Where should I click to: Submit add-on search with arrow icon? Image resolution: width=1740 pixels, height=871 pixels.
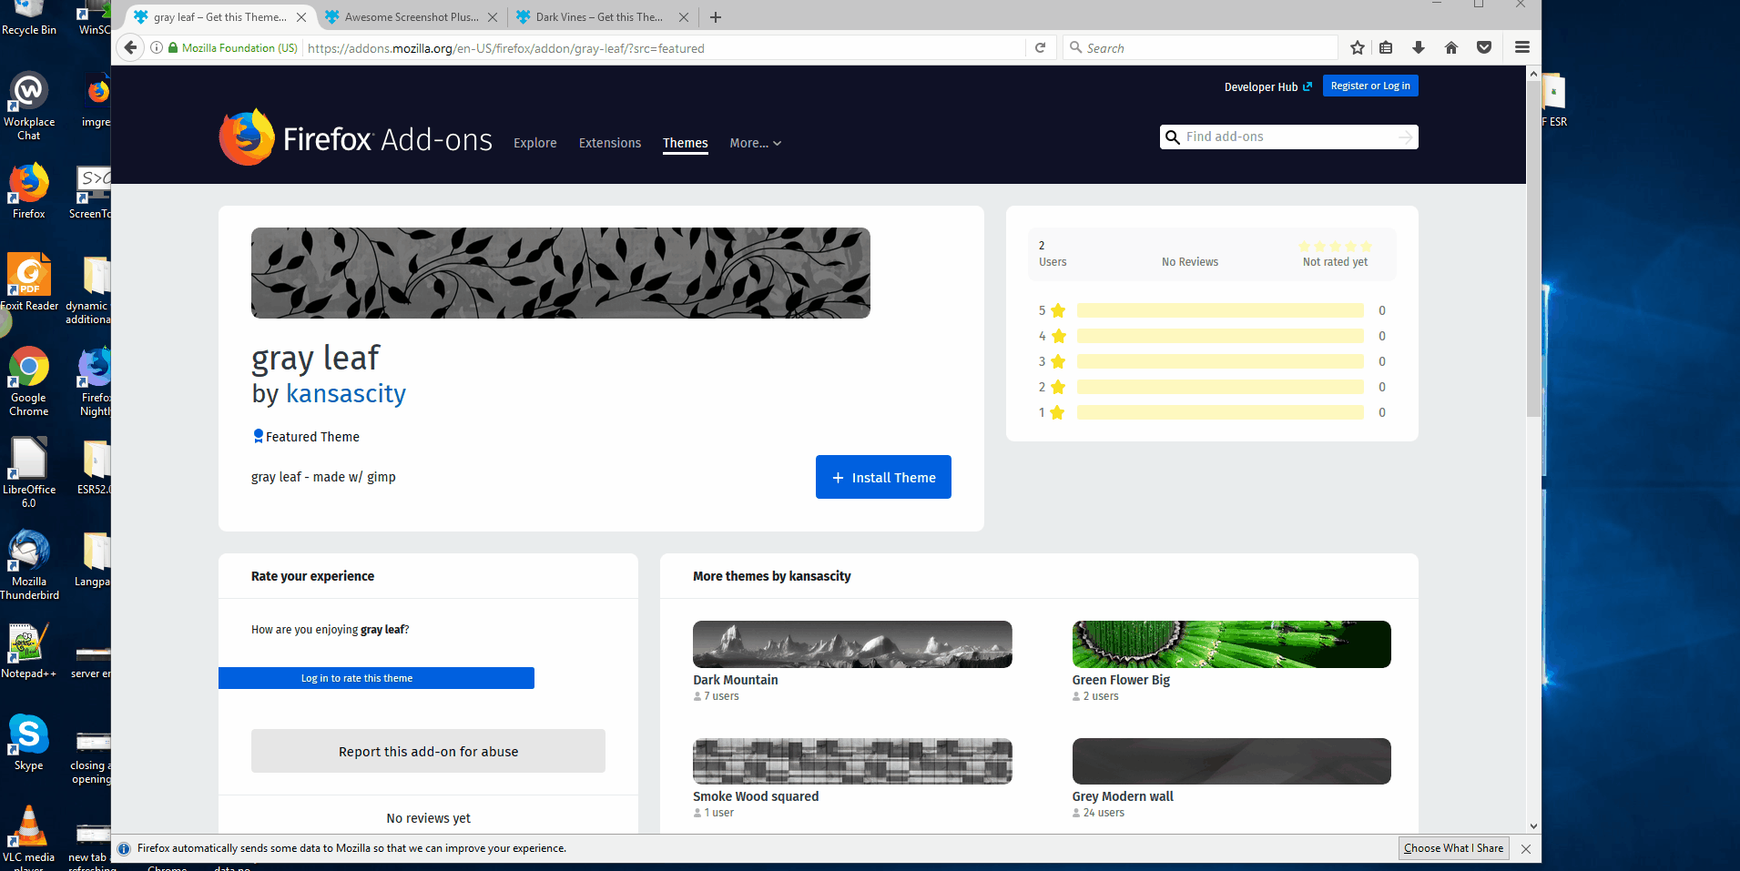1406,137
